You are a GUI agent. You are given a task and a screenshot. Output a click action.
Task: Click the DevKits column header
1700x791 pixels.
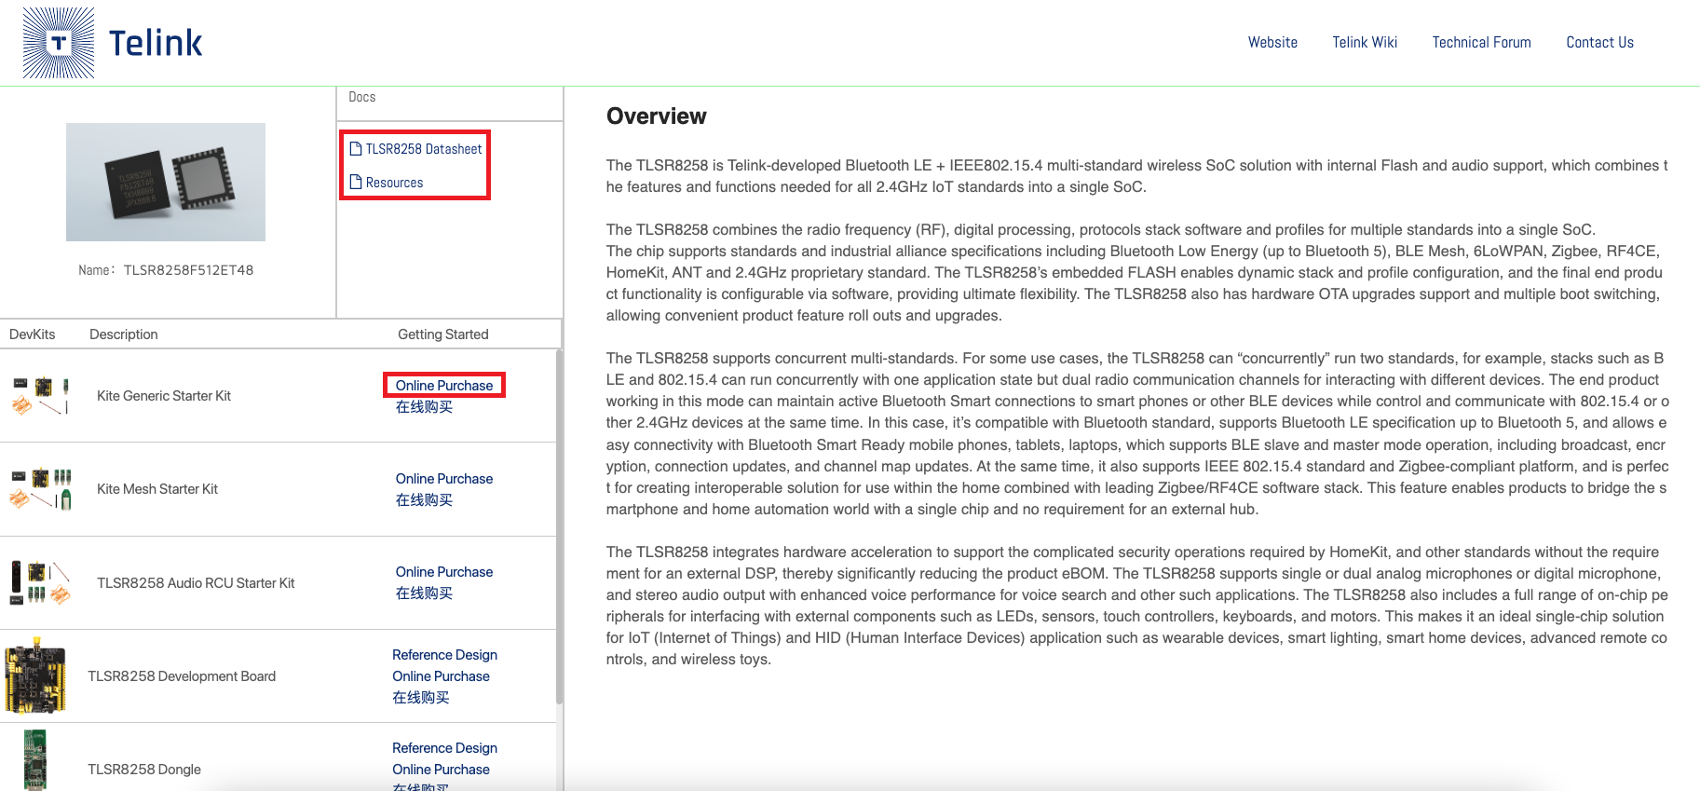[x=33, y=334]
